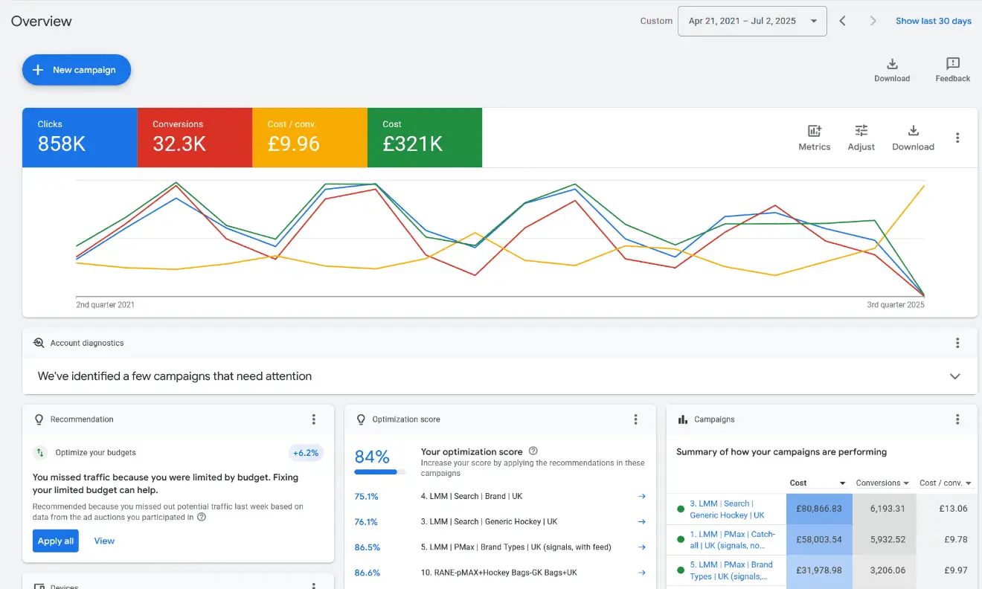Go to previous date range arrow
Viewport: 982px width, 589px height.
coord(843,21)
